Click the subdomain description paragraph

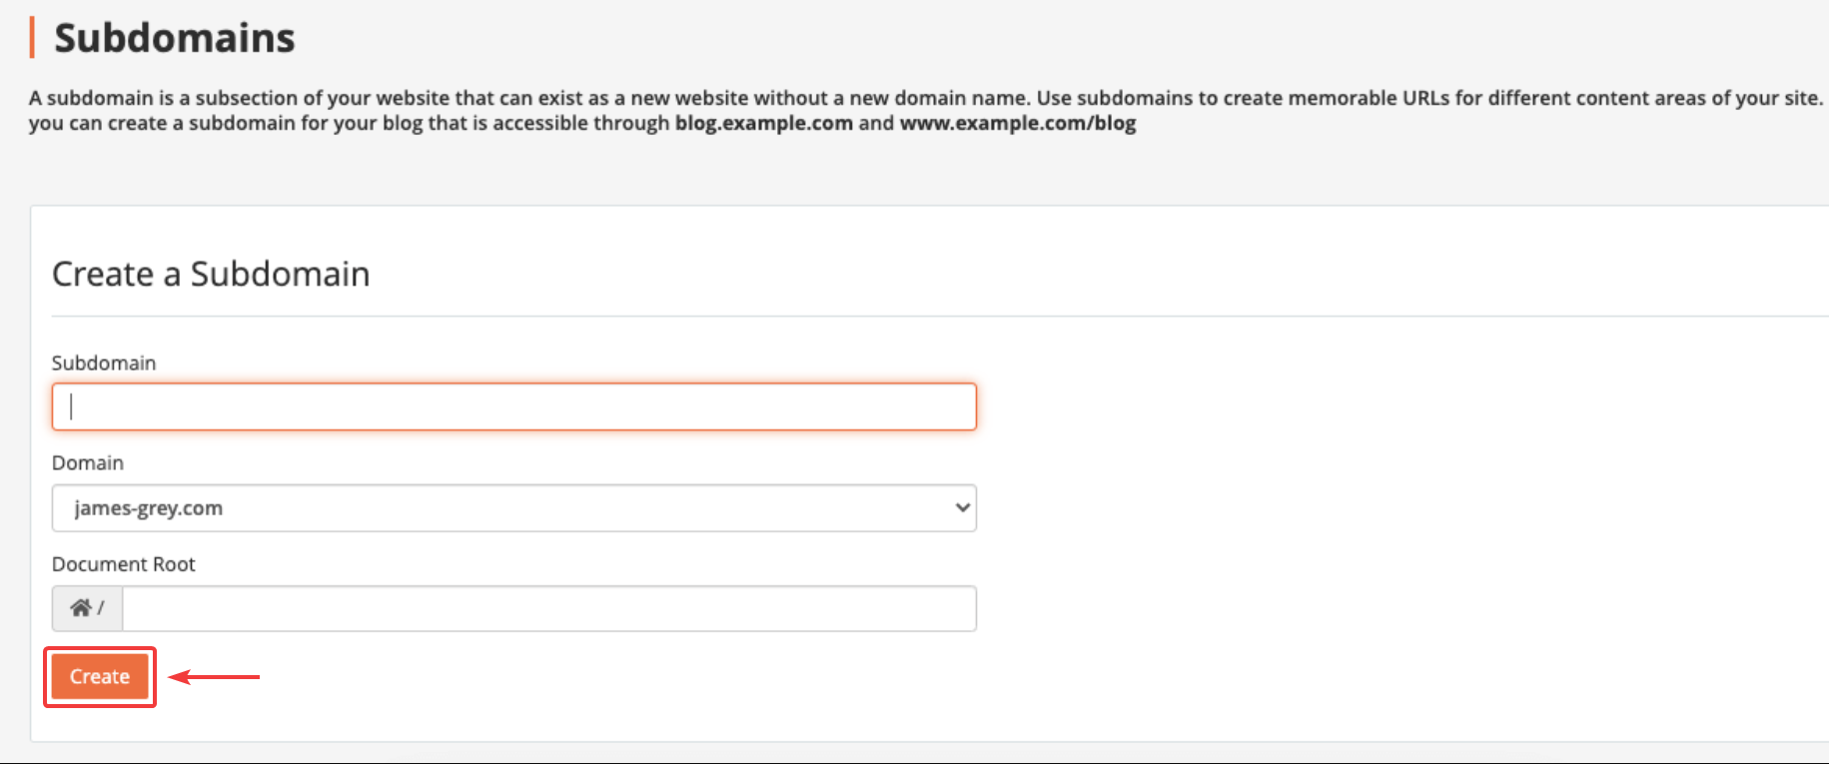point(926,110)
